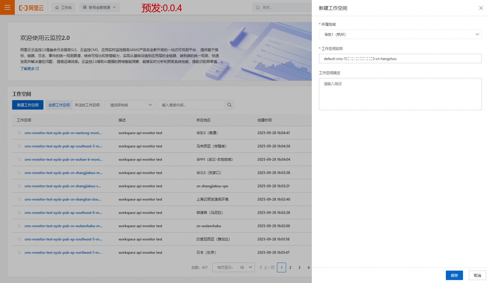Click the workspace search input box
The height and width of the screenshot is (283, 489).
click(x=191, y=105)
